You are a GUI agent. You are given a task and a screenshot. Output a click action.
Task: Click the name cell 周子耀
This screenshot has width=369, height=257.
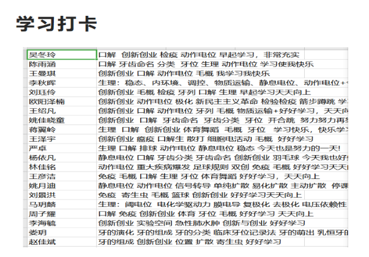coord(61,214)
